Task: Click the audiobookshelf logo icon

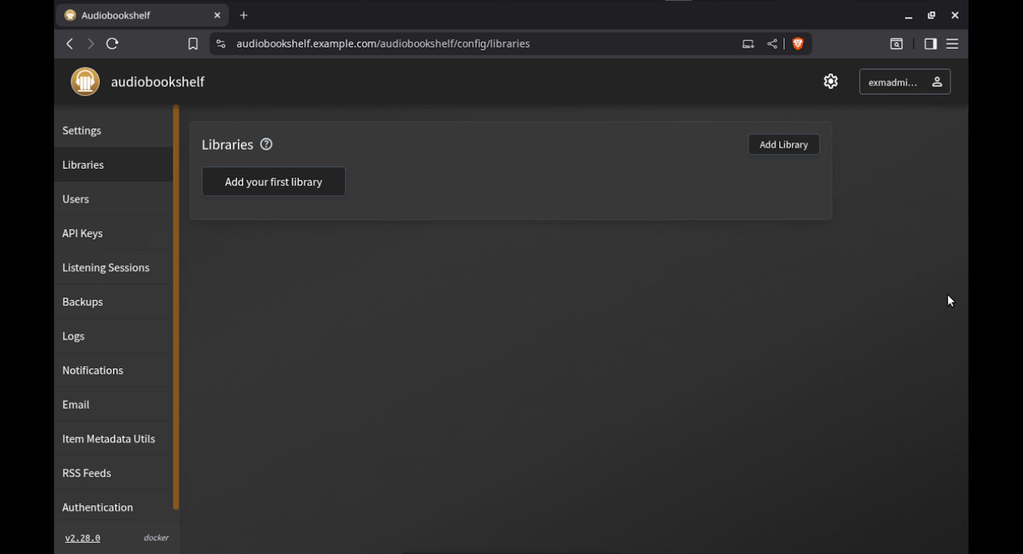Action: click(85, 82)
